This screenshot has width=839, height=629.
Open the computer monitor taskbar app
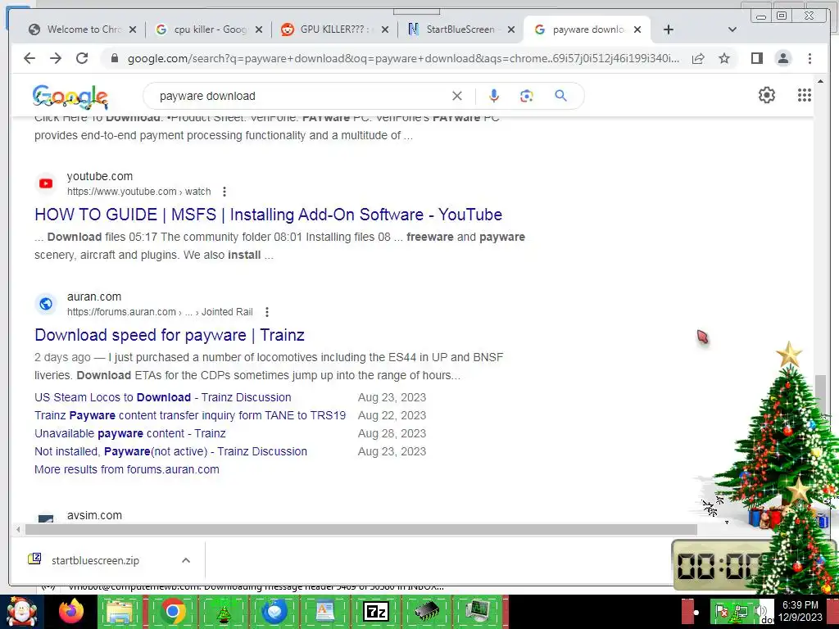coord(477,611)
